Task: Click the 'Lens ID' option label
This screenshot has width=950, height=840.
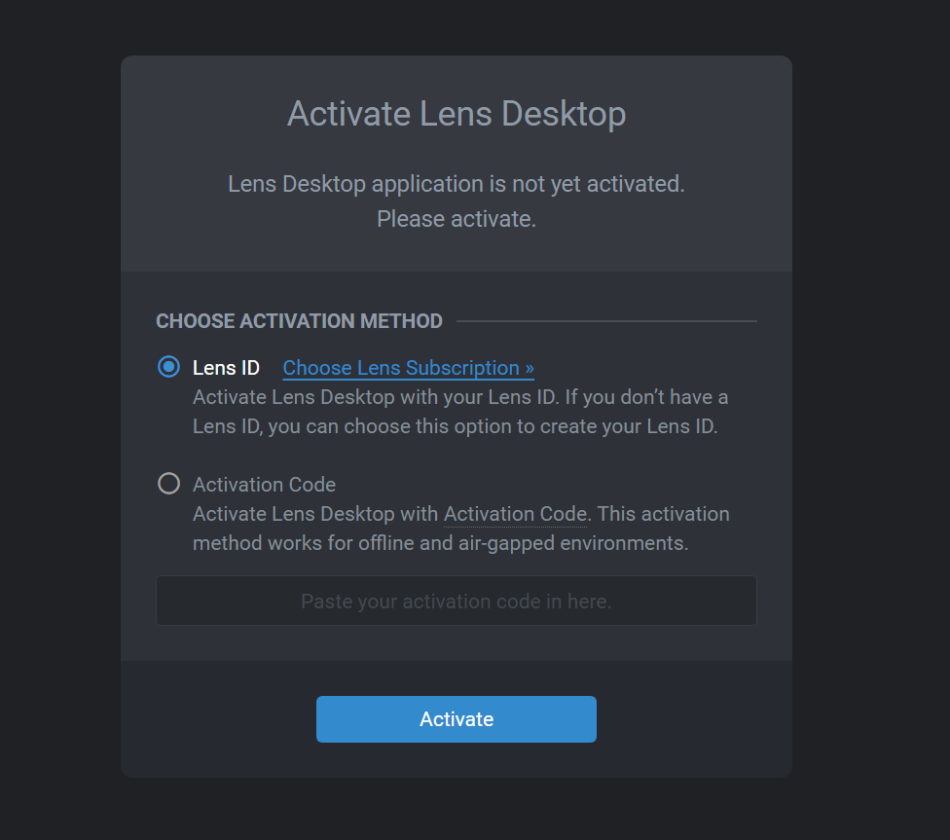Action: point(226,368)
